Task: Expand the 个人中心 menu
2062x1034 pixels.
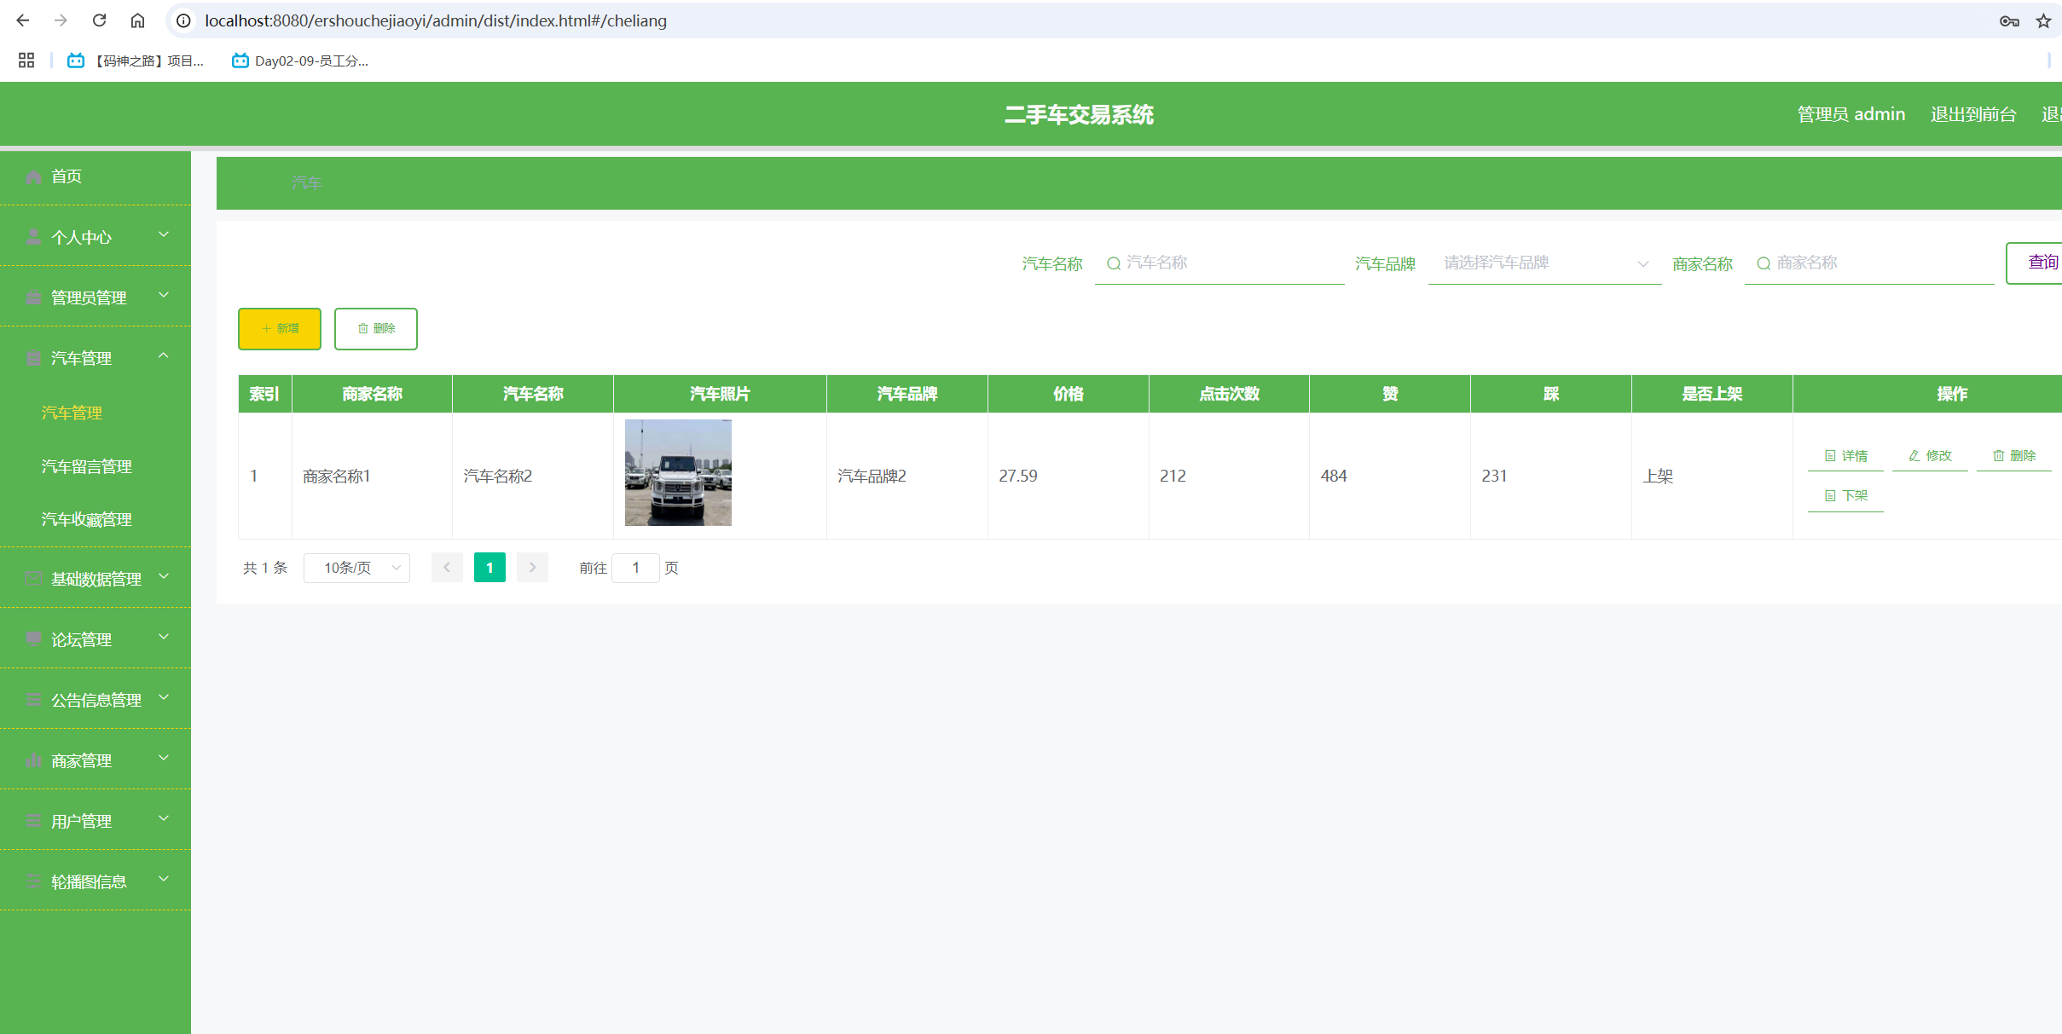Action: click(96, 237)
